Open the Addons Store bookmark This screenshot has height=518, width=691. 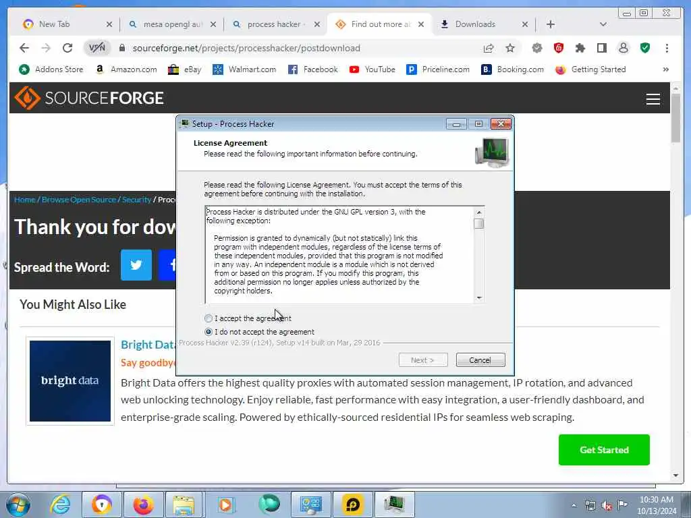pos(51,69)
